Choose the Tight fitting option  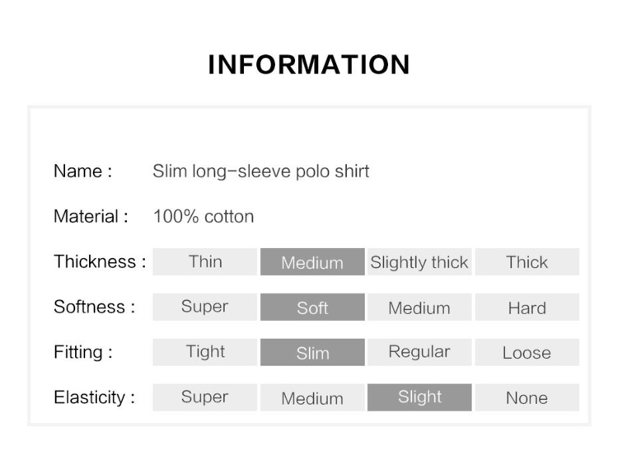pos(205,352)
